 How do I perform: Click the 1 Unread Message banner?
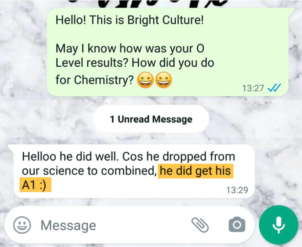(151, 119)
